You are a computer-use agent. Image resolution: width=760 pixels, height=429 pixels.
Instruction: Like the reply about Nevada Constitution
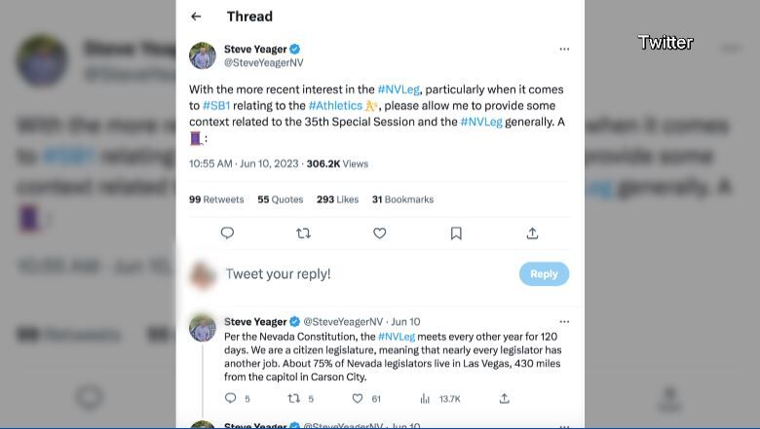(358, 398)
